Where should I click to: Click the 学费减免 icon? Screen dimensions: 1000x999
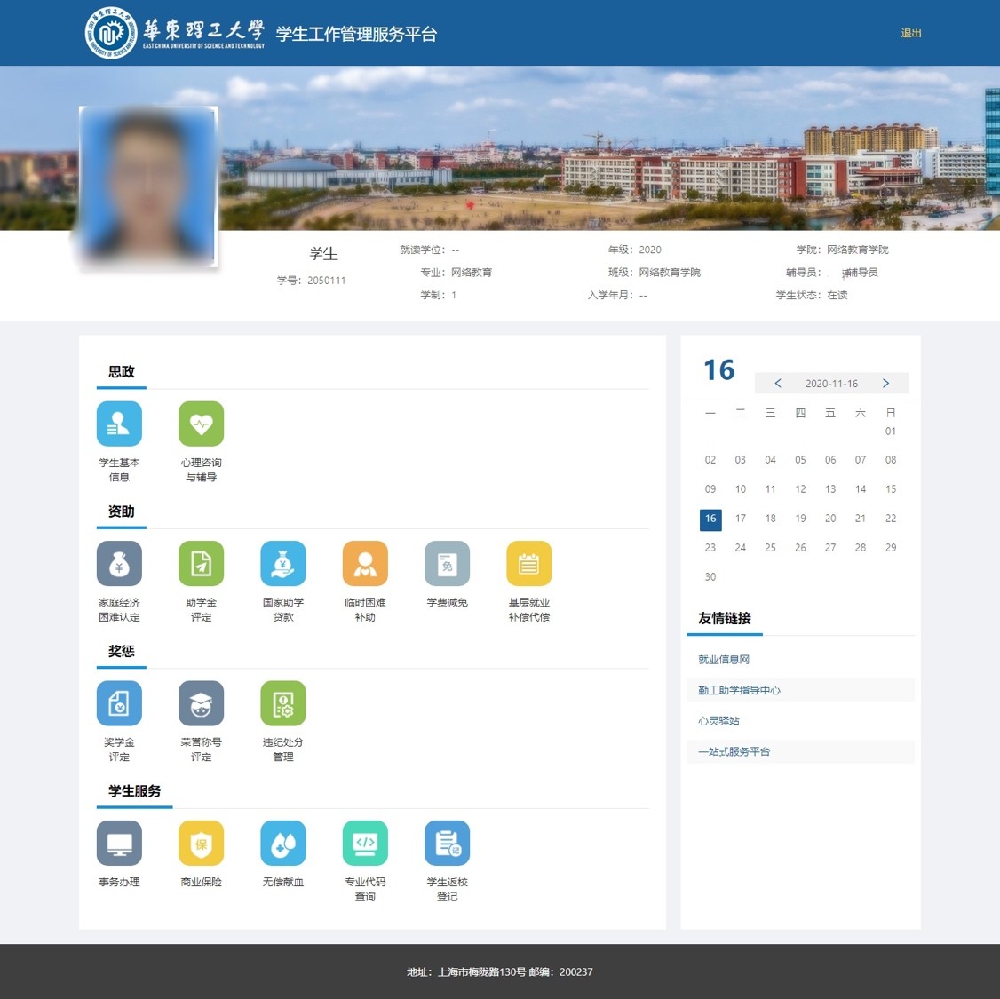(x=447, y=563)
